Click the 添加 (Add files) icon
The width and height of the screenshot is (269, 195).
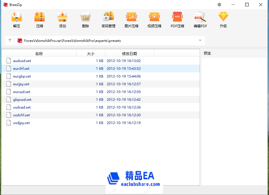point(62,20)
